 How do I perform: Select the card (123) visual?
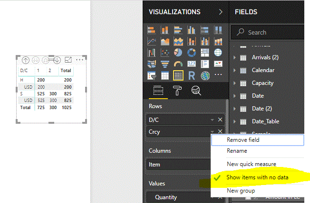pos(192,64)
